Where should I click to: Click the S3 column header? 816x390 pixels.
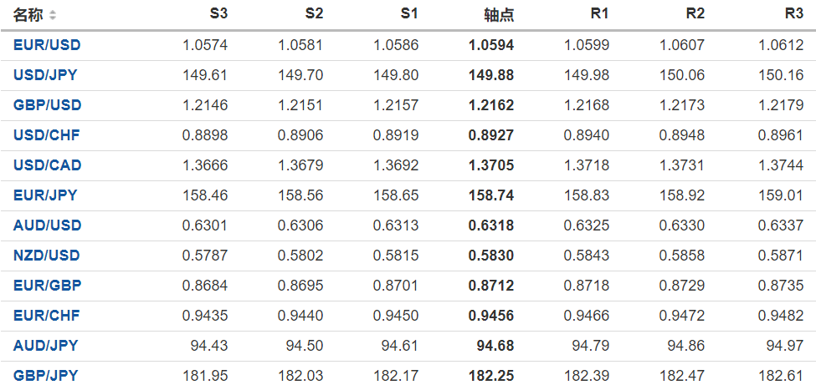coord(218,15)
